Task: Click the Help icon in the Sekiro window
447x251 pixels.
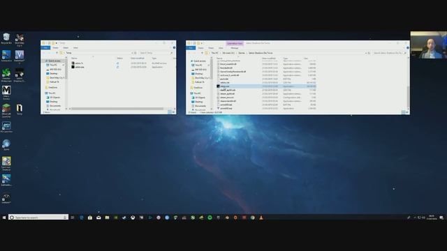Action: pyautogui.click(x=408, y=48)
